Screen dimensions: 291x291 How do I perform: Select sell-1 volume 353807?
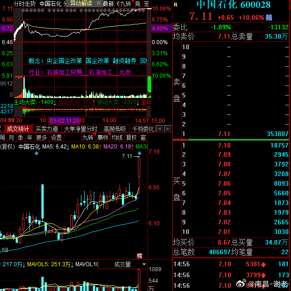point(278,134)
